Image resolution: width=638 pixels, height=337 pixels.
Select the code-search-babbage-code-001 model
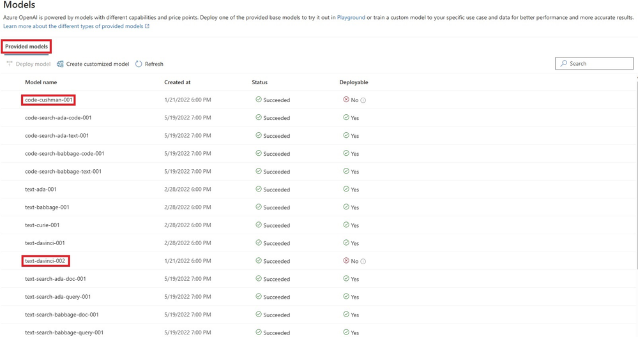pos(65,153)
